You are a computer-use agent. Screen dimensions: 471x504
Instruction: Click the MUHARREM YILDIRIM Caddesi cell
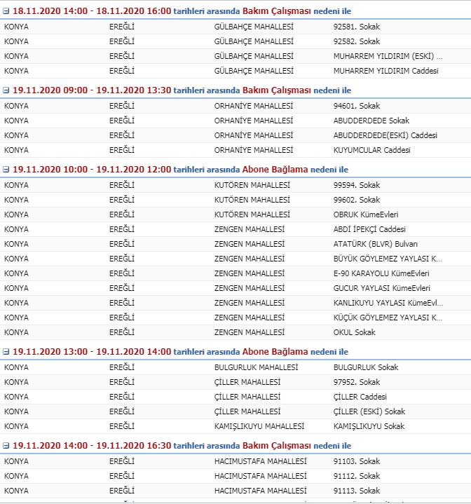[386, 71]
